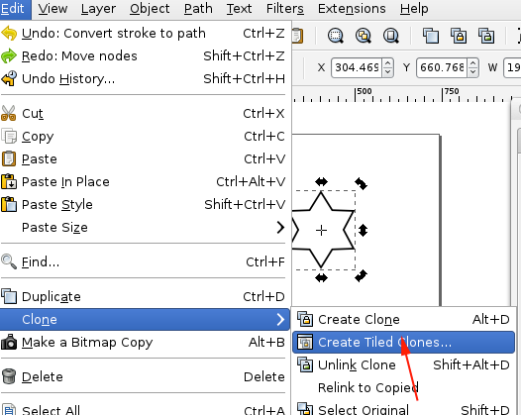Click Create Tiled Clones… entry
The height and width of the screenshot is (415, 521).
click(403, 343)
